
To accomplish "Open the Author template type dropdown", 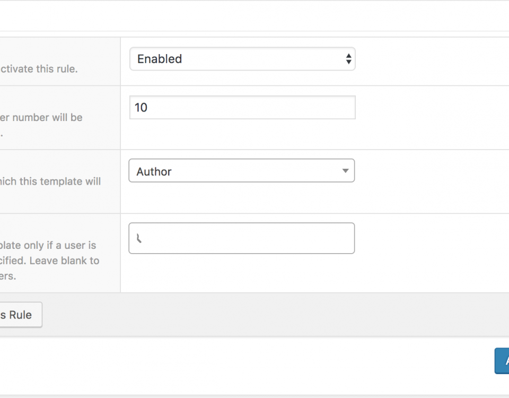I will [x=242, y=170].
